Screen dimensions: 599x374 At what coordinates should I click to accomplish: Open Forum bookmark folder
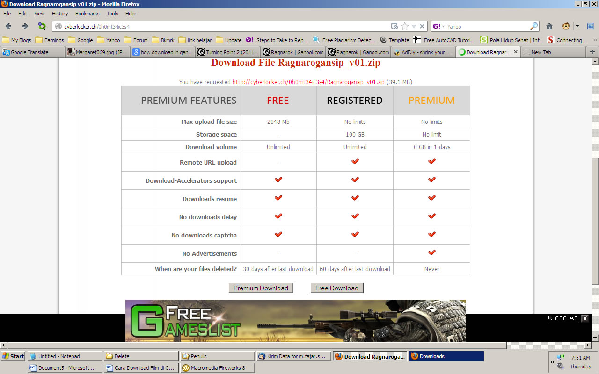(136, 40)
